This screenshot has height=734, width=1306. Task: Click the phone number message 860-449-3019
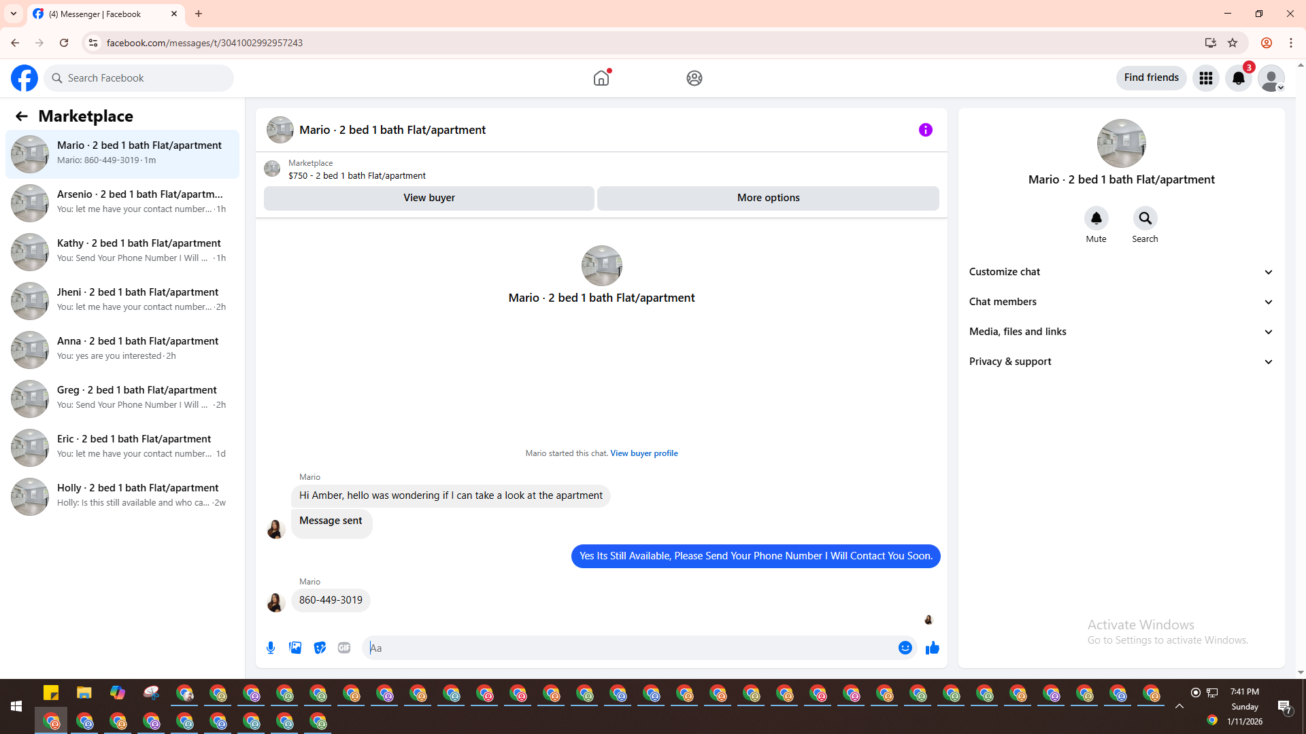click(x=331, y=600)
